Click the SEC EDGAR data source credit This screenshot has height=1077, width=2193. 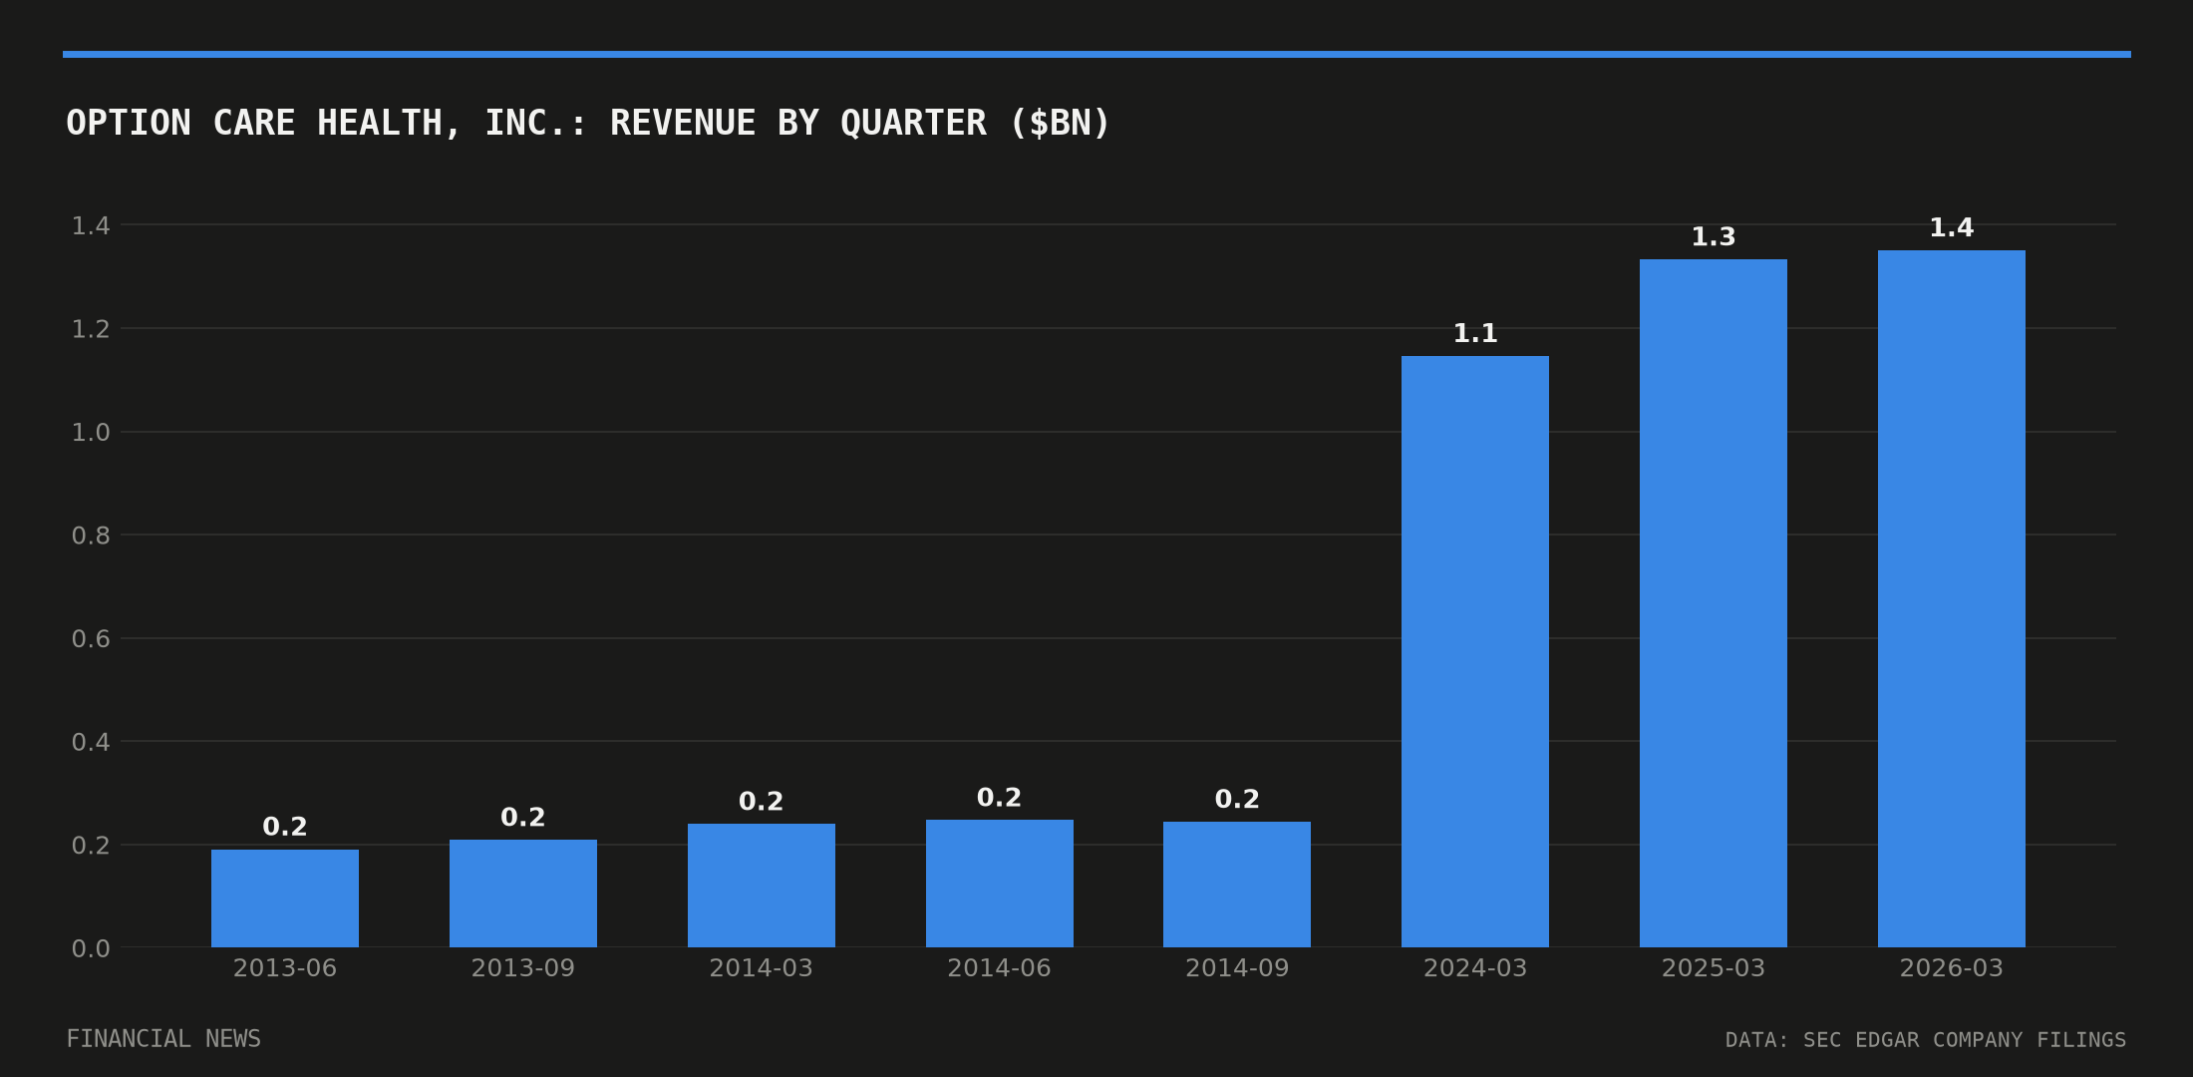click(1926, 1040)
